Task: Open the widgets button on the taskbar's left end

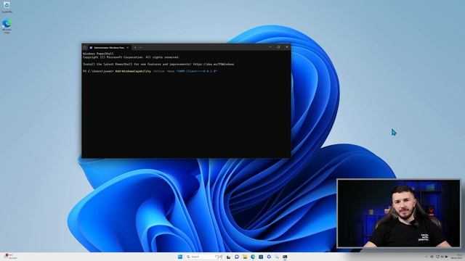Action: pyautogui.click(x=10, y=257)
